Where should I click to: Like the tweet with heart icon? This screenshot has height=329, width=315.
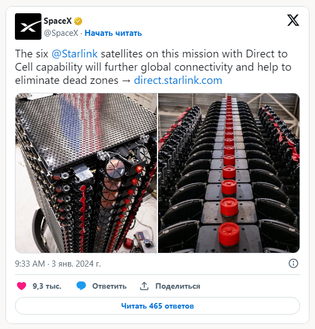[x=22, y=286]
